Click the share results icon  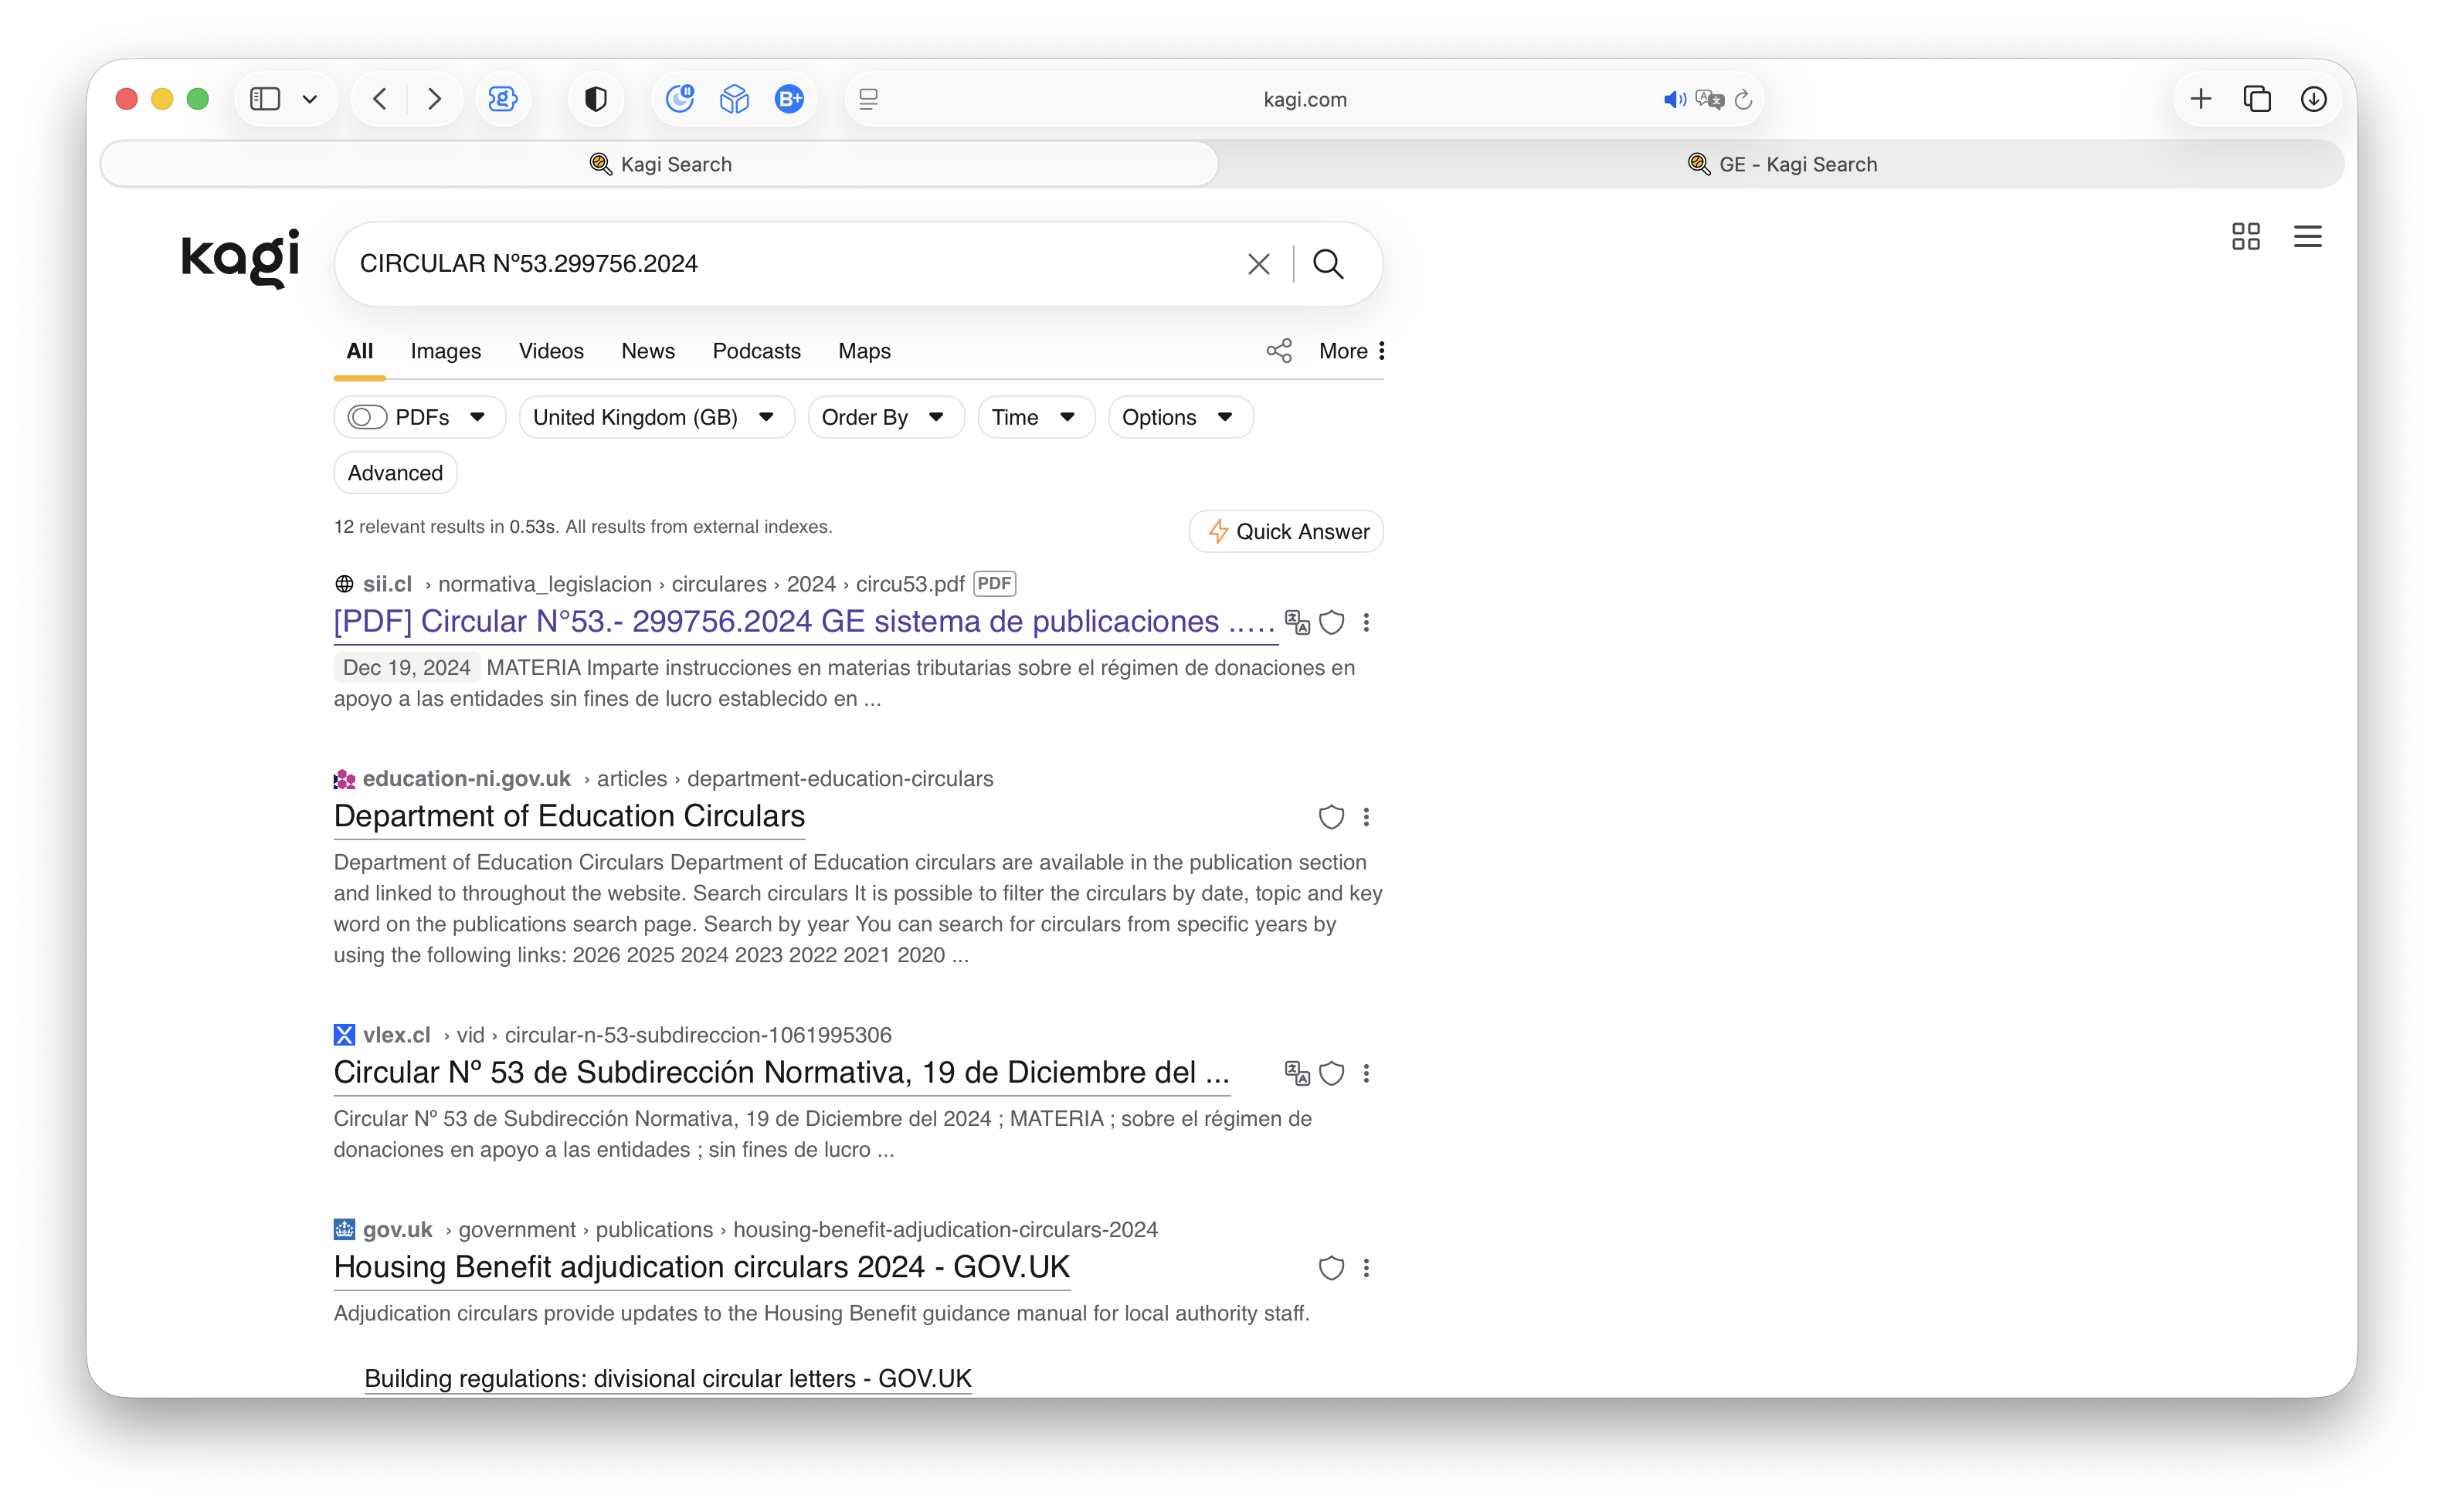coord(1279,351)
